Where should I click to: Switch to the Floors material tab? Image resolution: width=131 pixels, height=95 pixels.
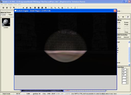click(10, 15)
